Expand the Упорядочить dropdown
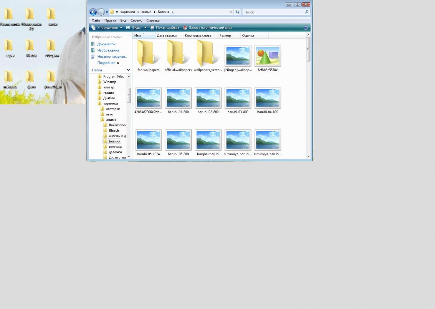This screenshot has height=309, width=435. [x=107, y=28]
